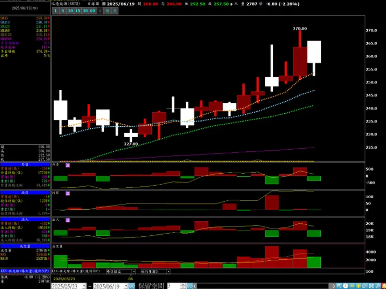Click the undo curved-arrow icon
The height and width of the screenshot is (289, 386).
(365, 286)
